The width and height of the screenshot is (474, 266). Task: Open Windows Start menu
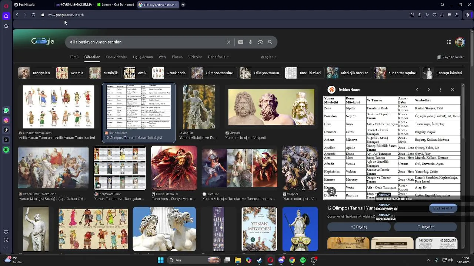click(x=160, y=260)
